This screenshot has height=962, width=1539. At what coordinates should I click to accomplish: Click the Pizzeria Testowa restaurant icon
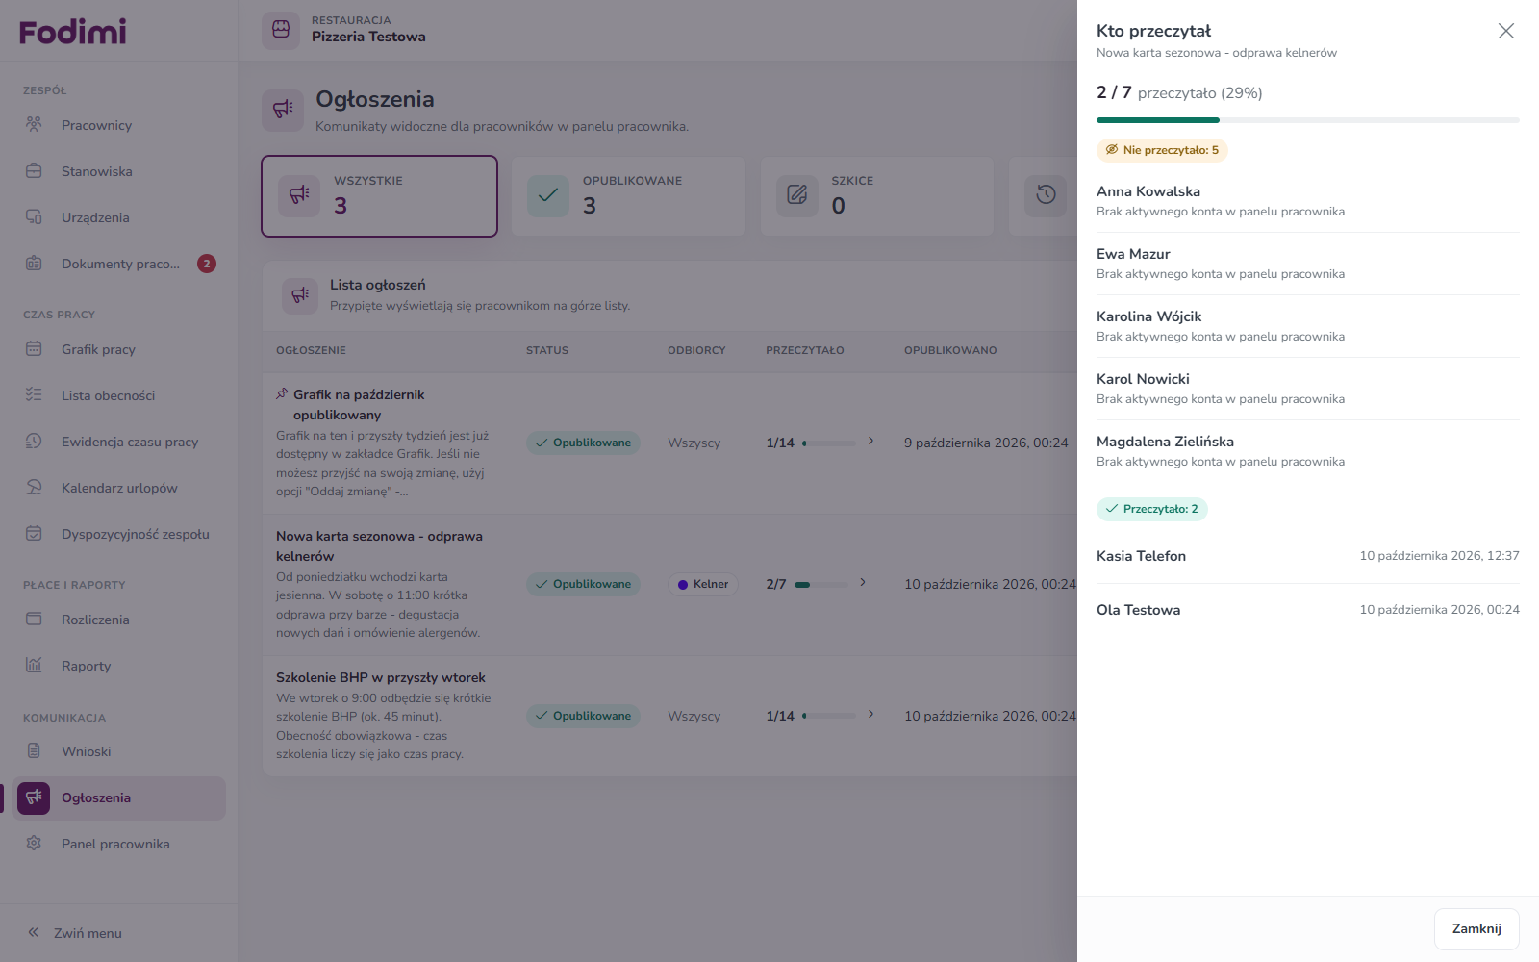pyautogui.click(x=281, y=30)
